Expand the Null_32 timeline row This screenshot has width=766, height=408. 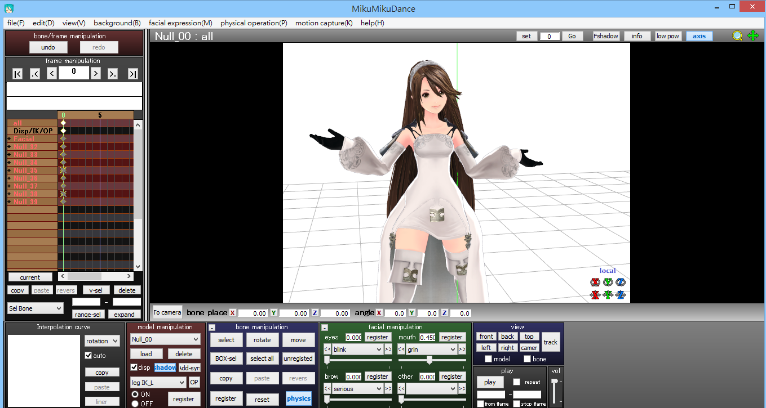(9, 147)
